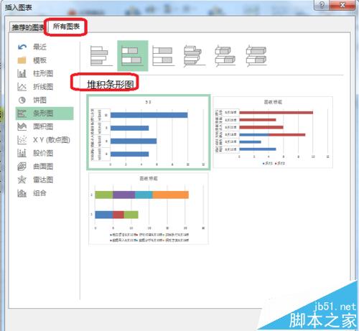359x331 pixels.
Task: Select the 柱形图 column chart icon
Action: (22, 73)
